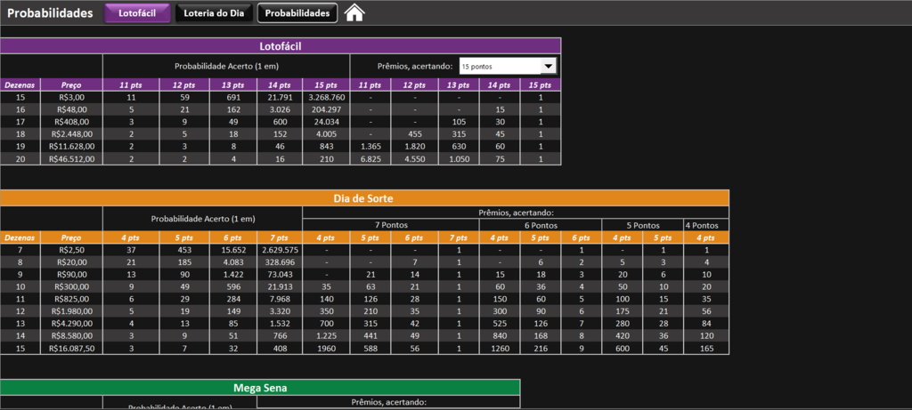Click price cell R$825,00
Screen dimensions: 912x410
71,299
